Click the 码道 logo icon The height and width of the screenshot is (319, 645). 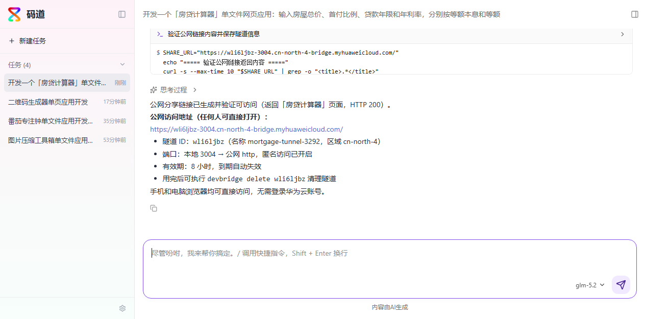[x=14, y=14]
